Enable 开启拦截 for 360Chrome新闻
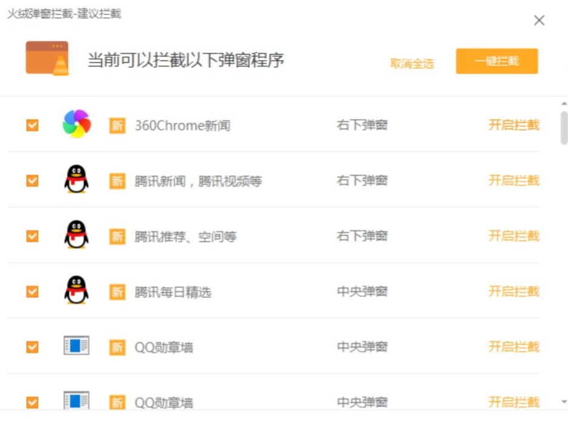568x424 pixels. (x=513, y=125)
